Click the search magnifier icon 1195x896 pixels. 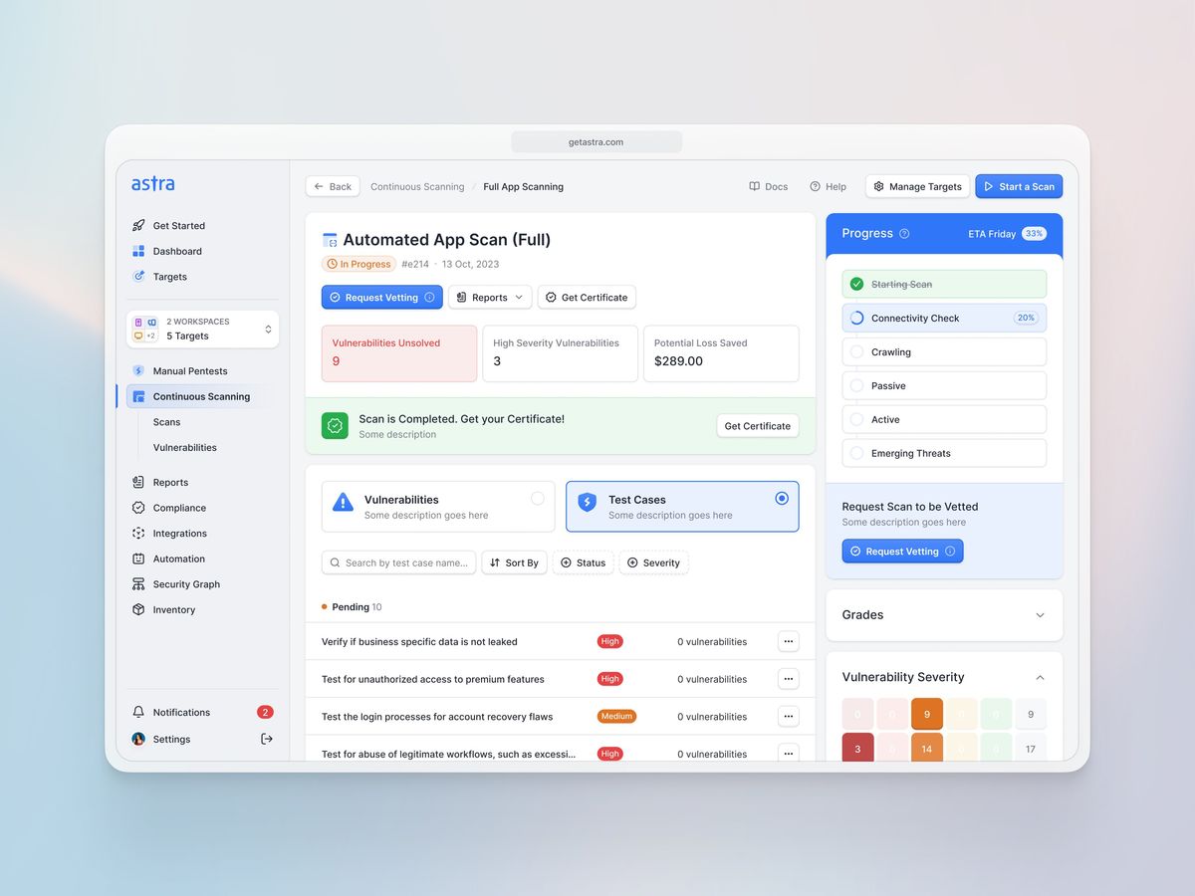(336, 563)
